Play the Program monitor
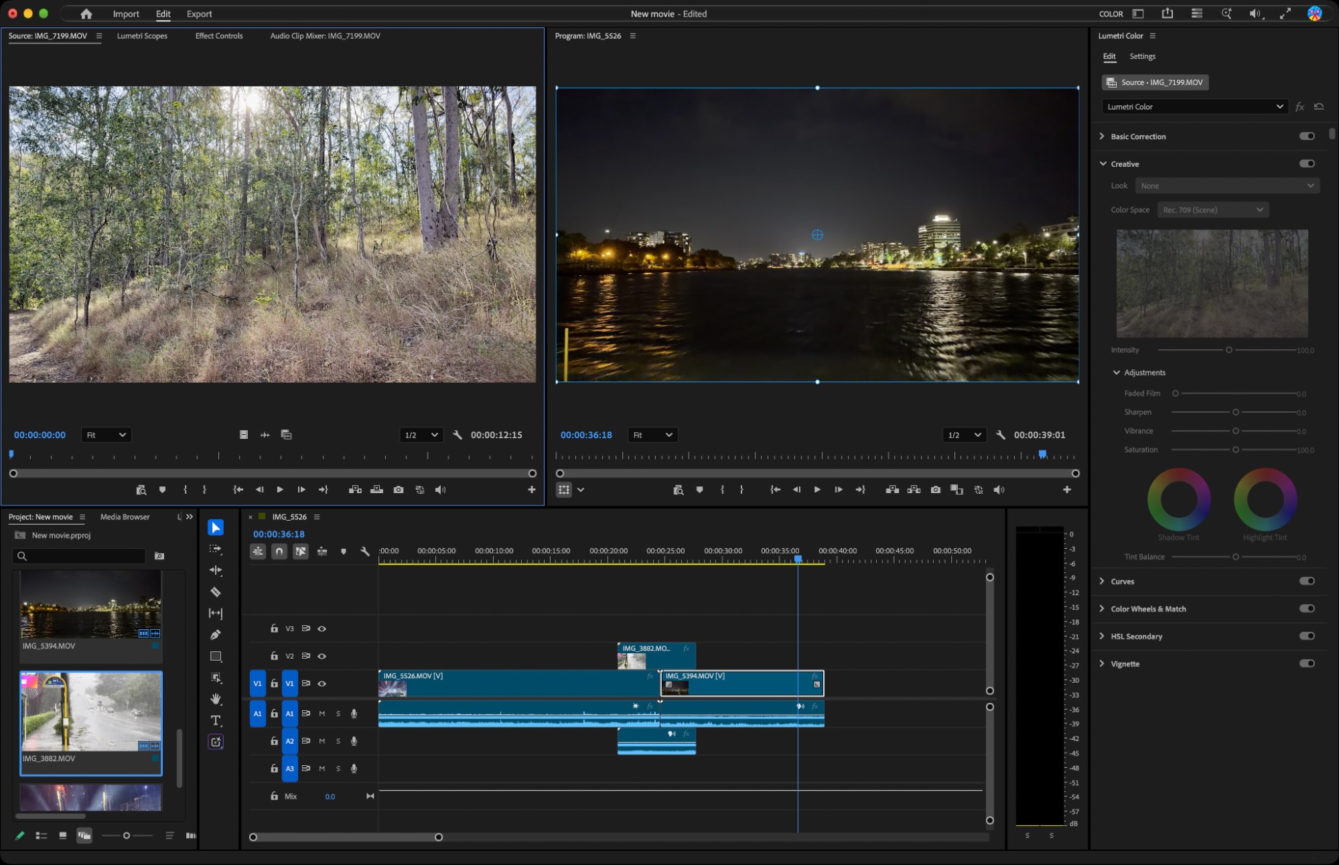Image resolution: width=1339 pixels, height=865 pixels. coord(817,490)
